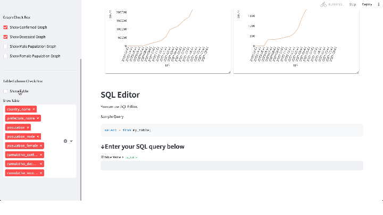Grab the left chart's resize handle

230,71
